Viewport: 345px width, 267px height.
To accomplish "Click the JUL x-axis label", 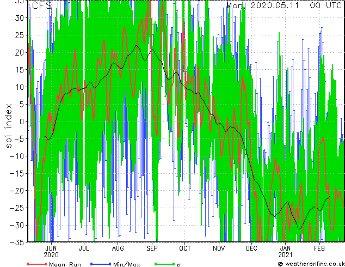I will 84,248.
